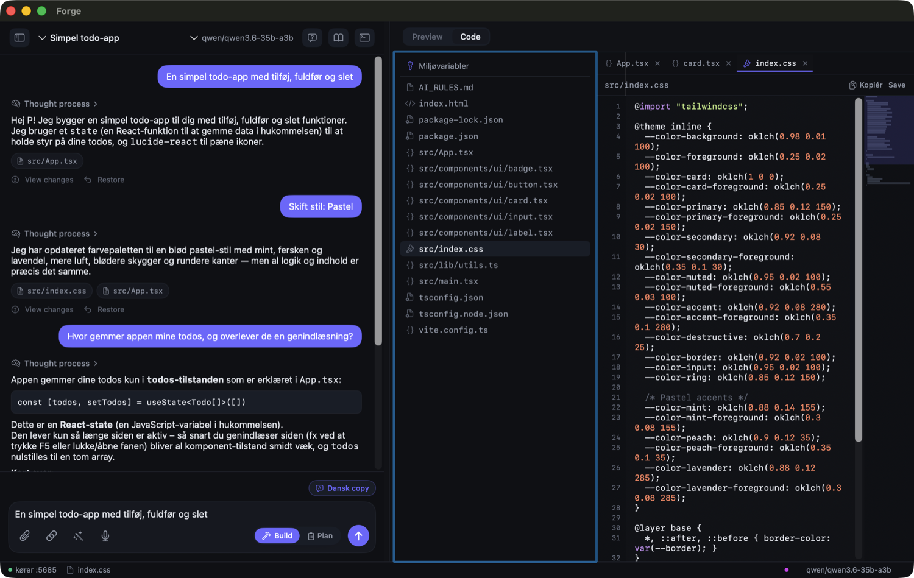Open src/index.css chip in the pastel response
This screenshot has width=914, height=578.
(x=52, y=291)
